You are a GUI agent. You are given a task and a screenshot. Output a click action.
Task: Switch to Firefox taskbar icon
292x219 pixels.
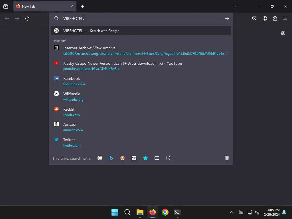[x=153, y=212]
